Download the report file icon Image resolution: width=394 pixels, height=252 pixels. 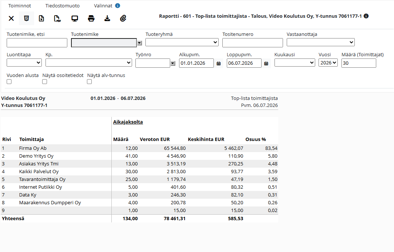click(107, 19)
